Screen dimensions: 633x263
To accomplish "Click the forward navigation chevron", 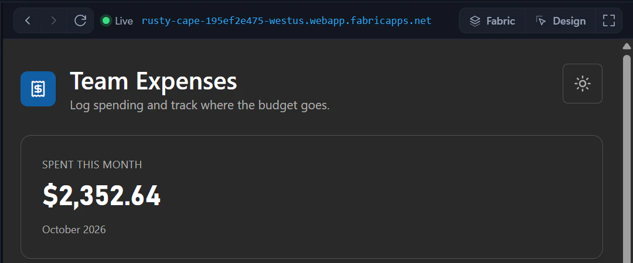I will coord(54,20).
